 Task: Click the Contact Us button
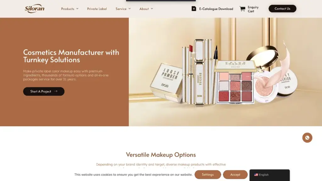coord(282,8)
